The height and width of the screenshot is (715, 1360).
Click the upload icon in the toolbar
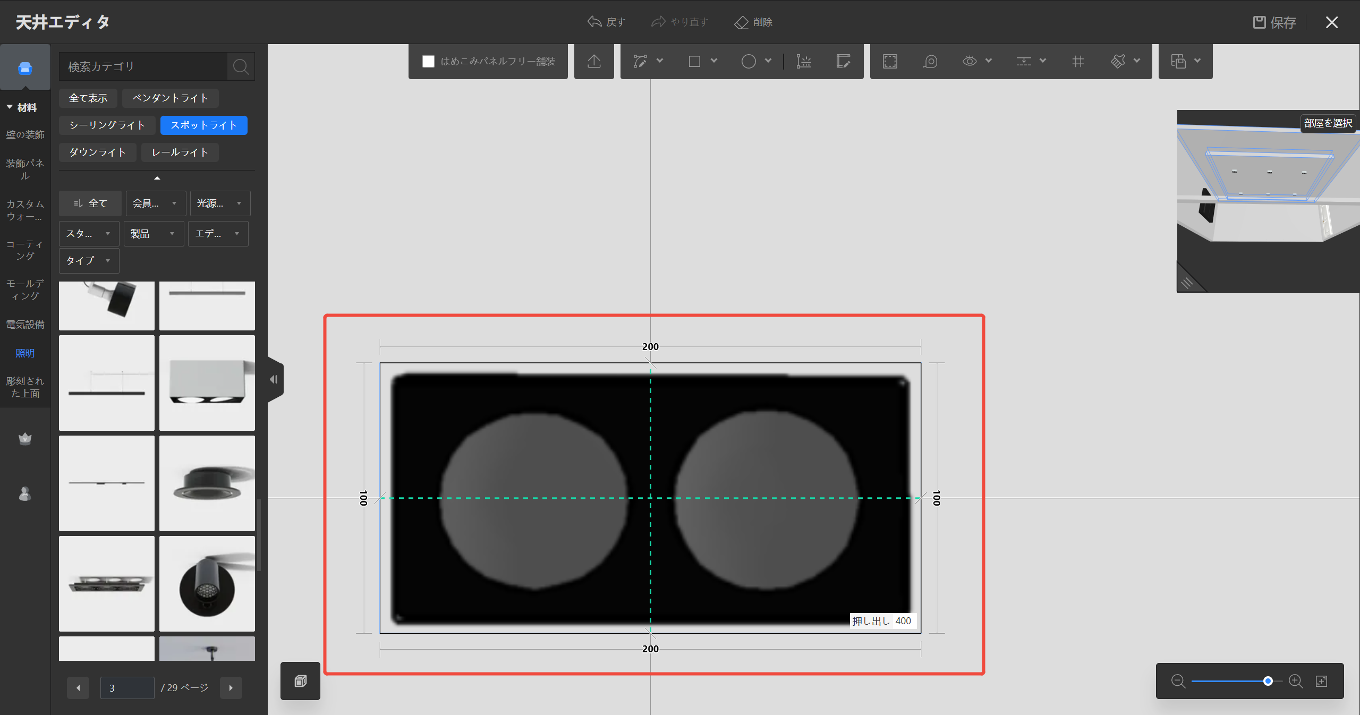594,62
